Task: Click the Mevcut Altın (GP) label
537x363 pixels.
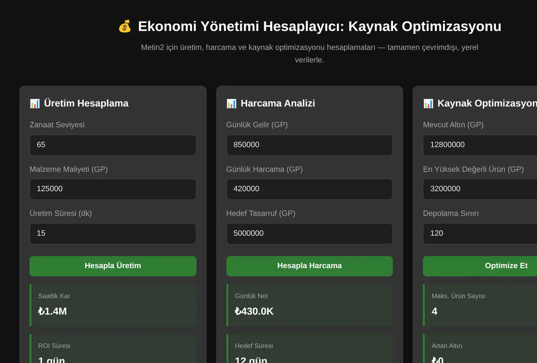Action: tap(453, 125)
